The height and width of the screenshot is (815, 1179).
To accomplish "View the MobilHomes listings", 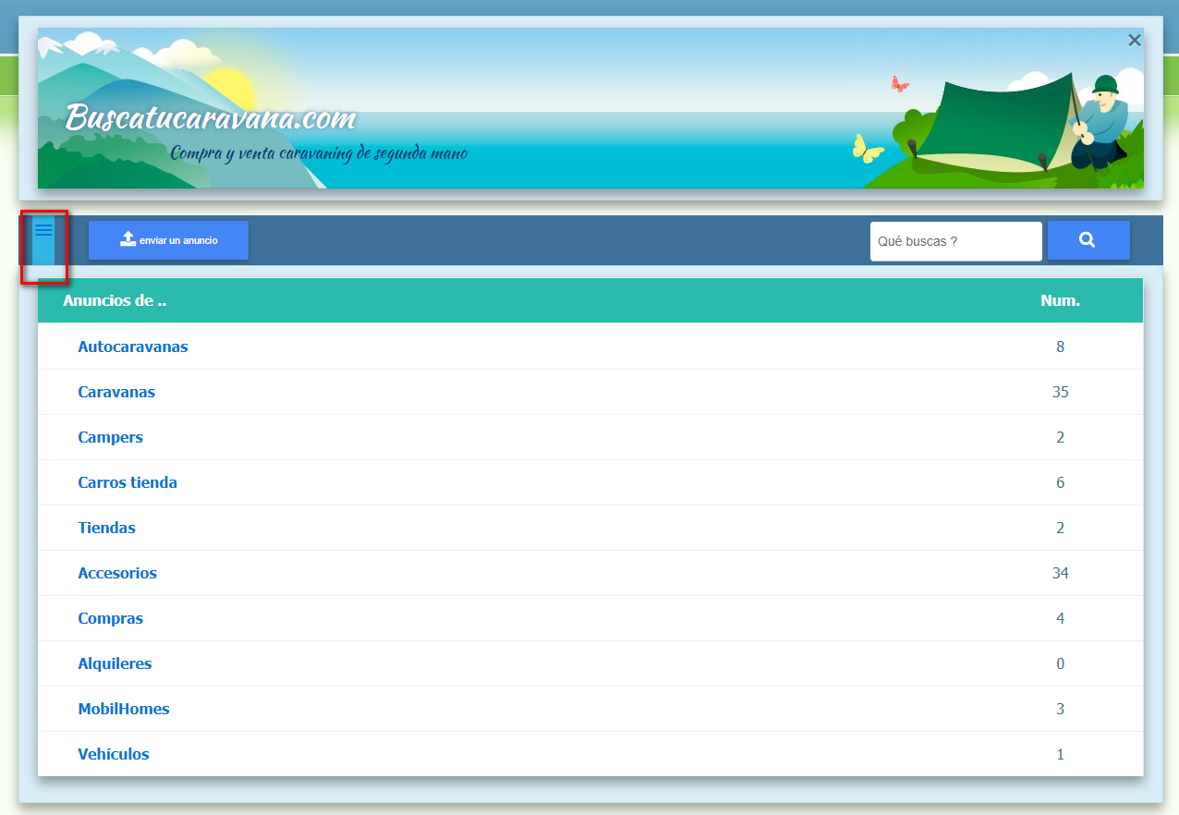I will [x=124, y=709].
